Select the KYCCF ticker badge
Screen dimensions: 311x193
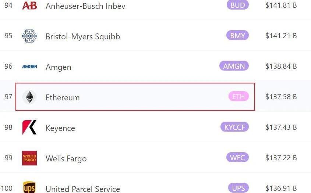click(x=235, y=127)
